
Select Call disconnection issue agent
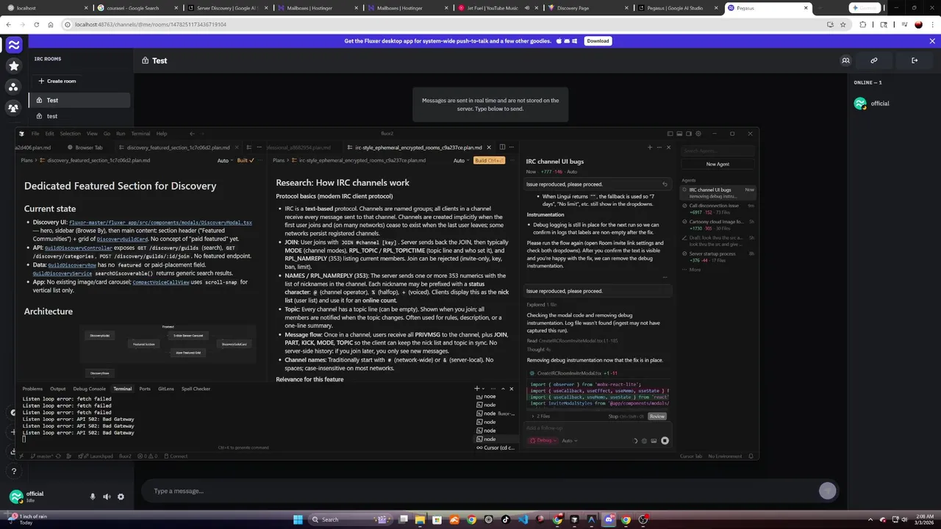point(718,209)
